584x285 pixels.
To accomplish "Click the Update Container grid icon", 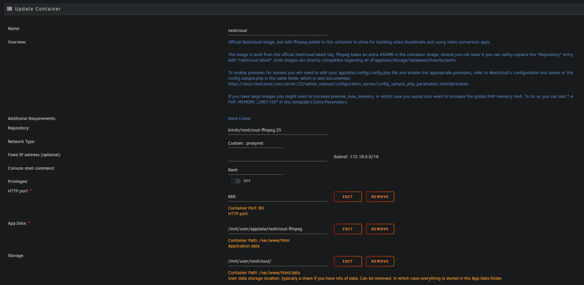I will 10,9.
